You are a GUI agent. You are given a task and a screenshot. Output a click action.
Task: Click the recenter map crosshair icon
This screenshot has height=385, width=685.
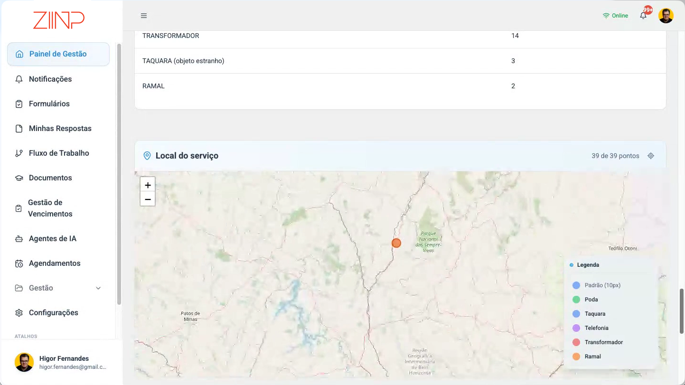click(x=651, y=156)
